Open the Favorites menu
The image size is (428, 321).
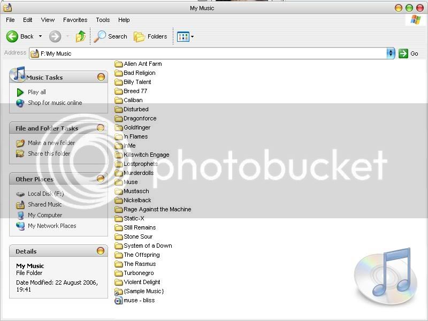click(x=75, y=20)
